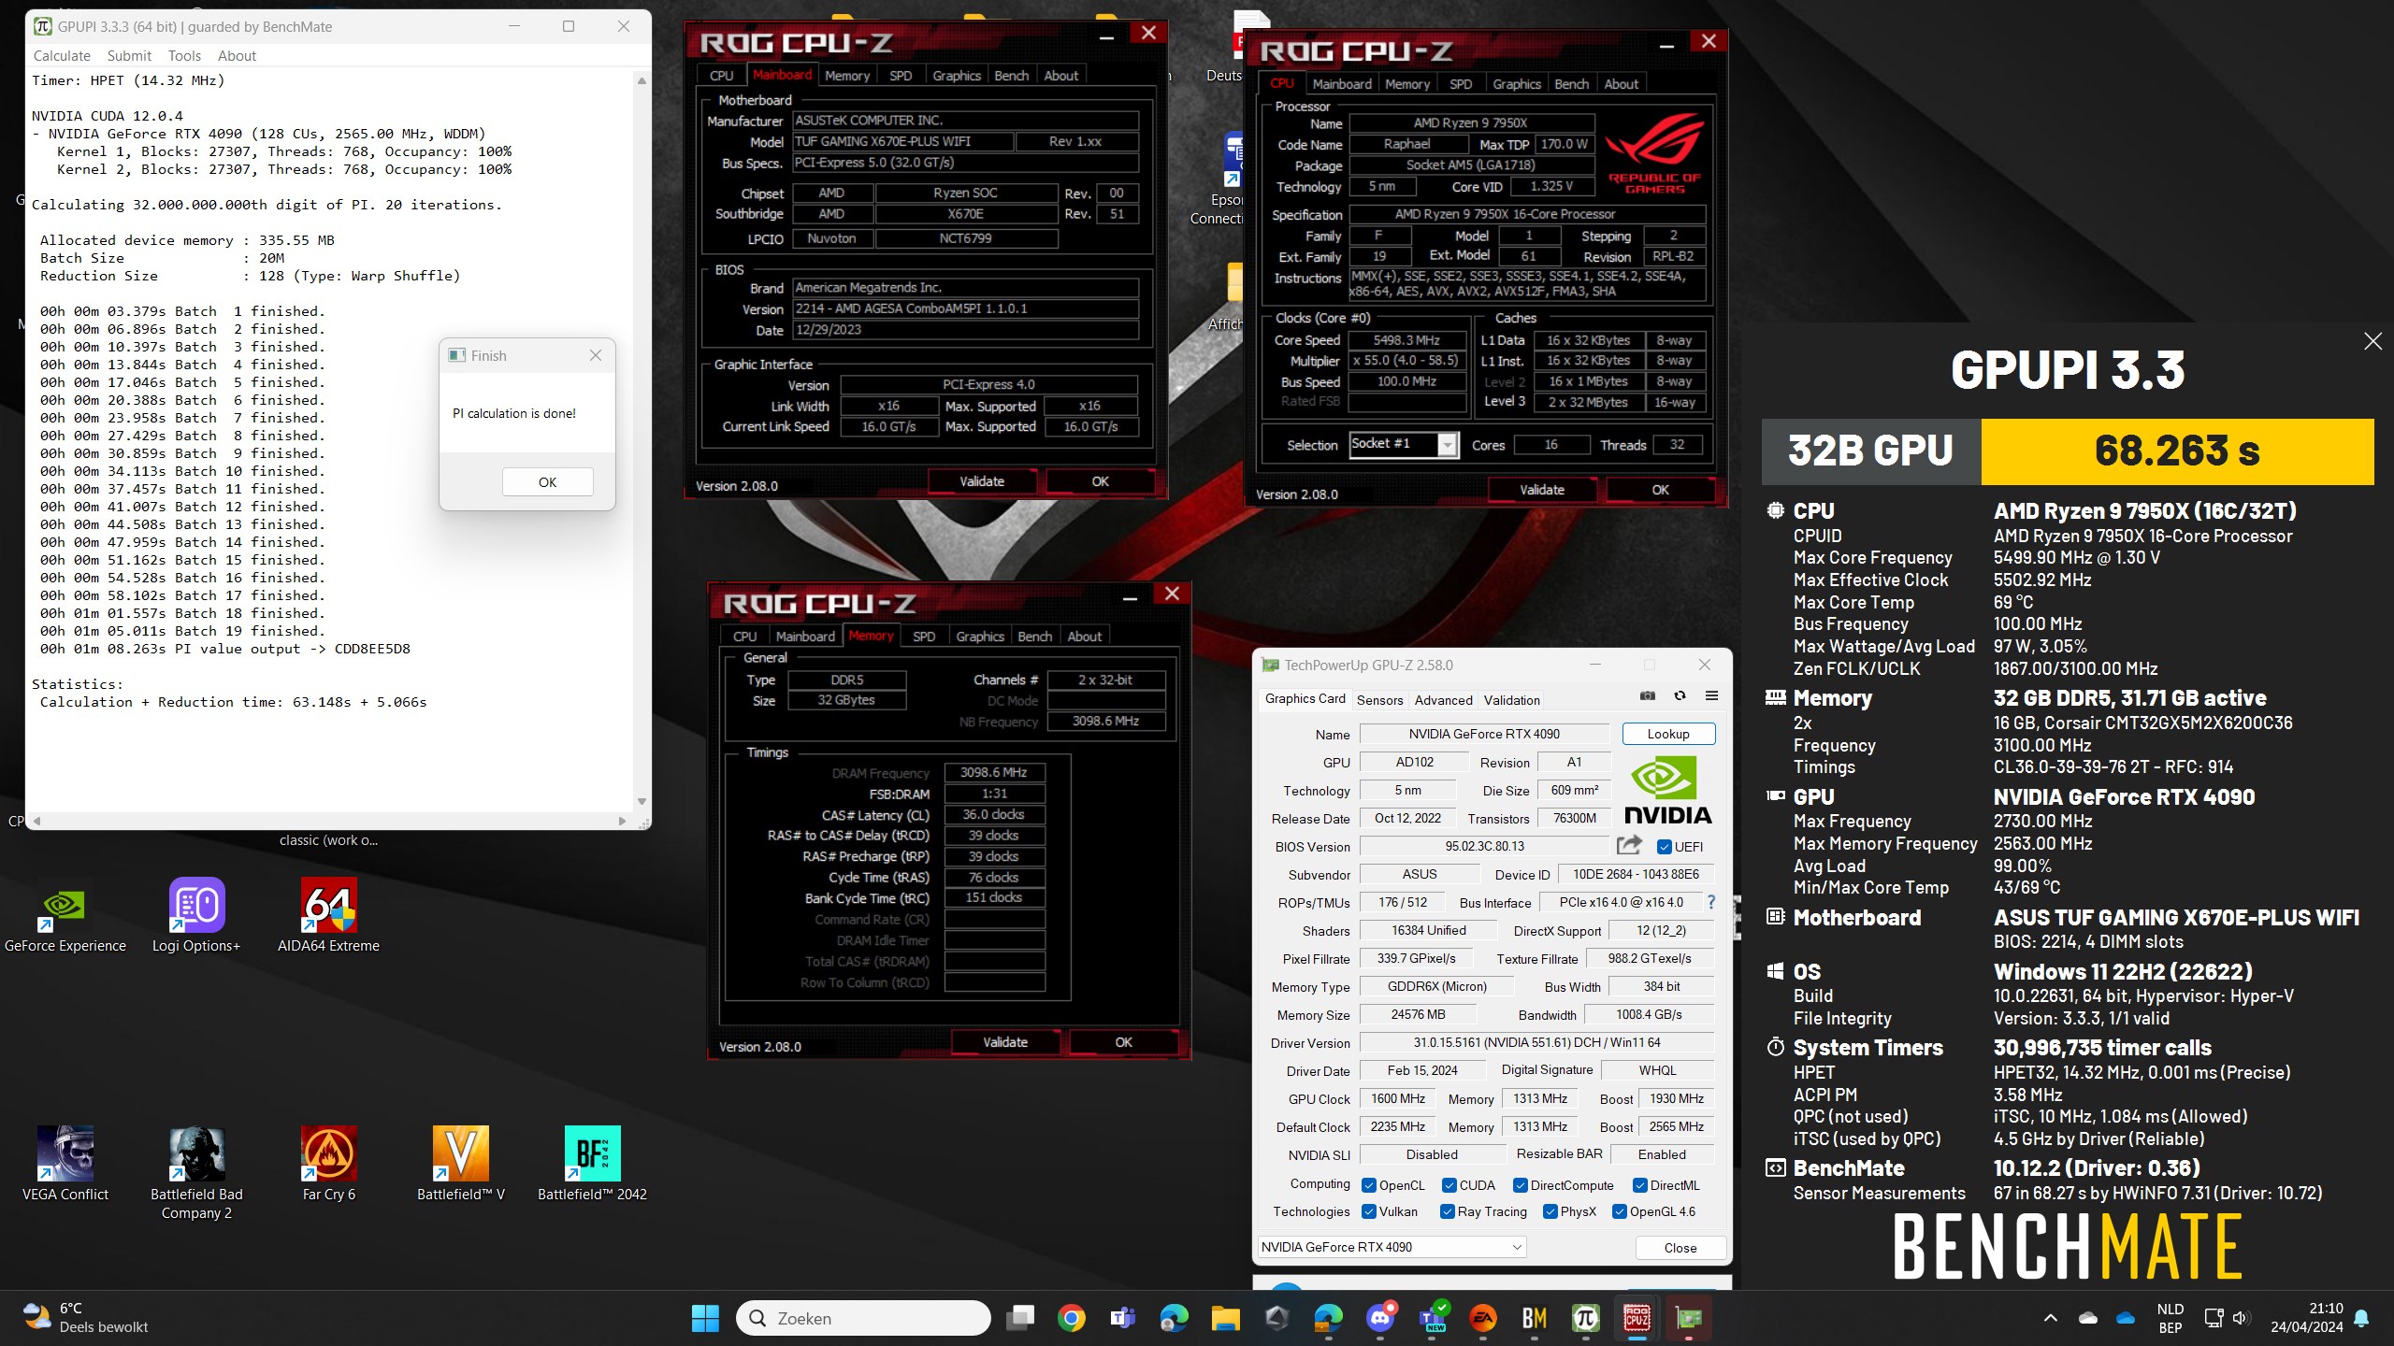Click OK in CPU-Z Memory window

[x=1123, y=1042]
